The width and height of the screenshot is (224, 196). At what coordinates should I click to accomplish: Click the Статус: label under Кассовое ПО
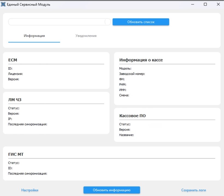125,124
